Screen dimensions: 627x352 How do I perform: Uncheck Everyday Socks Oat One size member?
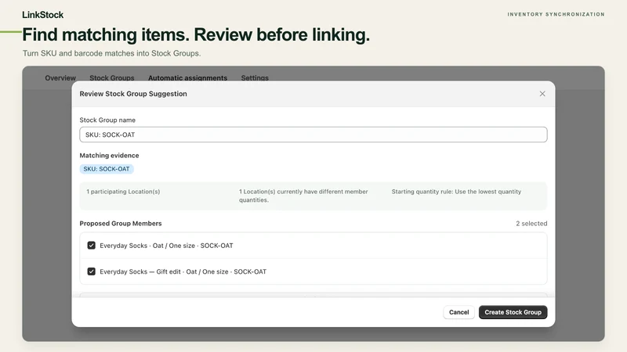click(91, 246)
